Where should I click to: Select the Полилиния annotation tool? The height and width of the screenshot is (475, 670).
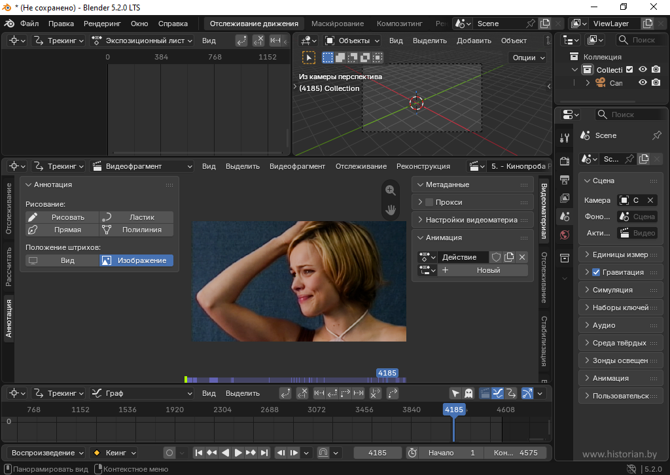136,230
